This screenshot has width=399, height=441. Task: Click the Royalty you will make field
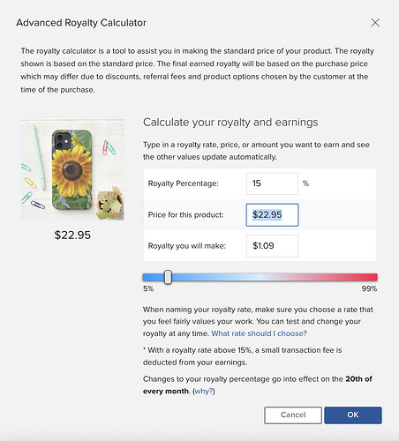click(272, 246)
